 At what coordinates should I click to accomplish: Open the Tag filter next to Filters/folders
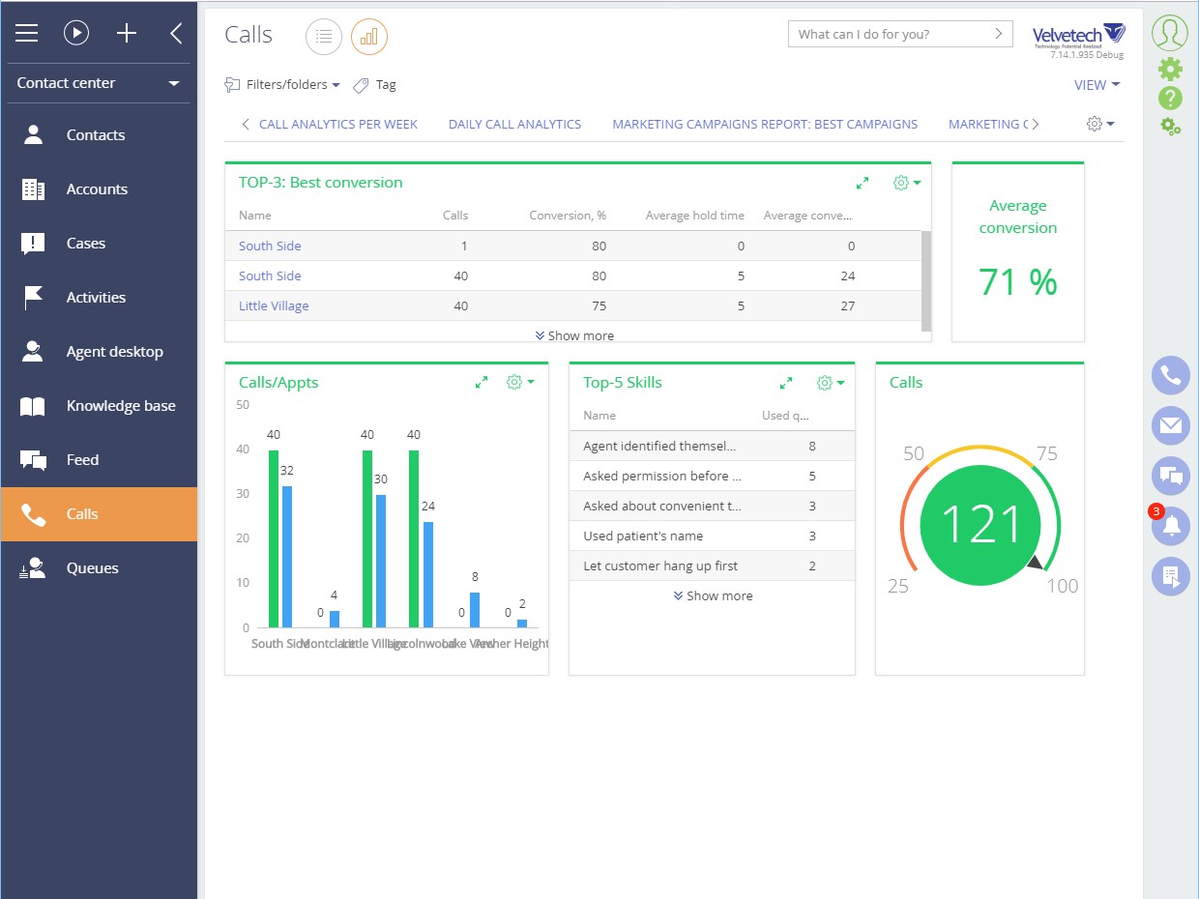(374, 85)
